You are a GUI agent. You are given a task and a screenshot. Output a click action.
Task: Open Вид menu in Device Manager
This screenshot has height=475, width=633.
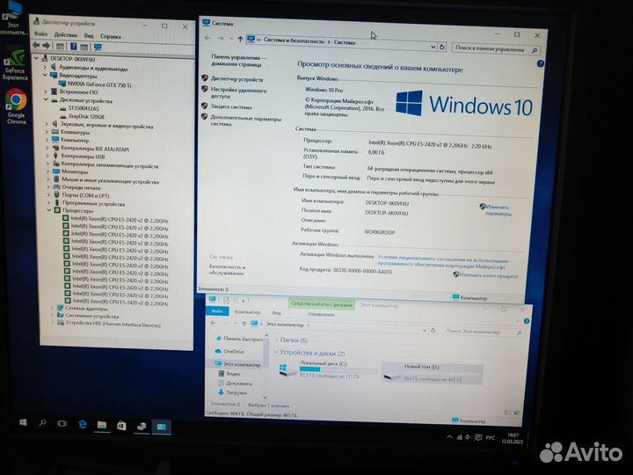89,35
